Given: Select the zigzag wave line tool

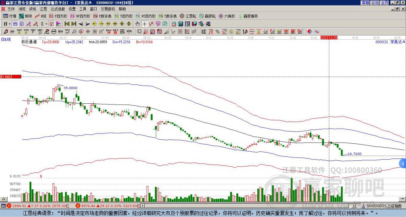Looking at the screenshot, I should point(173,32).
